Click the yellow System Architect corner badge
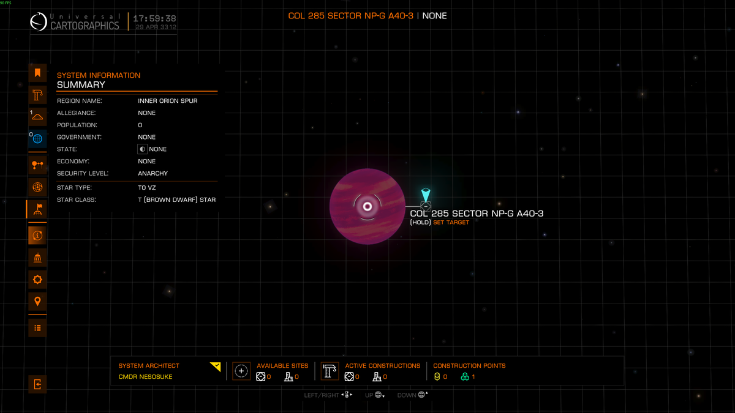Image resolution: width=735 pixels, height=413 pixels. click(x=215, y=366)
